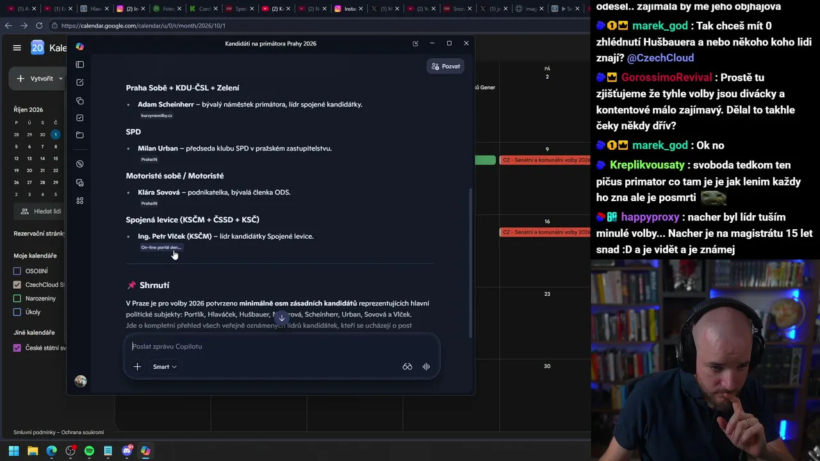Viewport: 820px width, 461px height.
Task: Open the Copilot image library icon
Action: (x=79, y=182)
